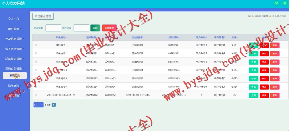Click the 20213314383386614171 registration number cell
289x131 pixels.
coord(61,95)
